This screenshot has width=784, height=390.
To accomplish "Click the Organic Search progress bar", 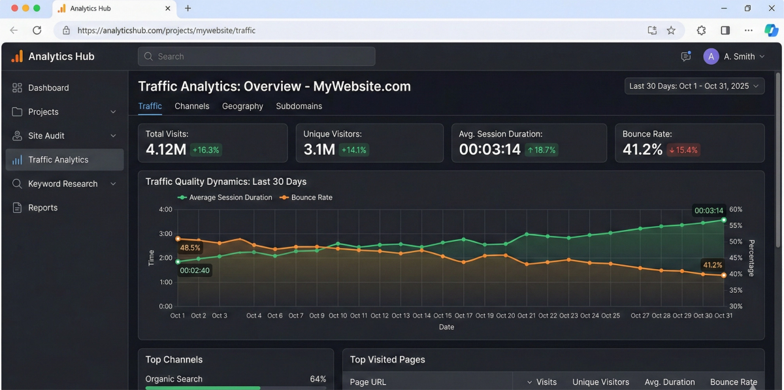I will click(x=236, y=388).
